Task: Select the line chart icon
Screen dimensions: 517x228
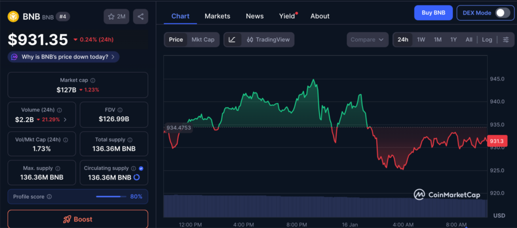Action: [232, 40]
